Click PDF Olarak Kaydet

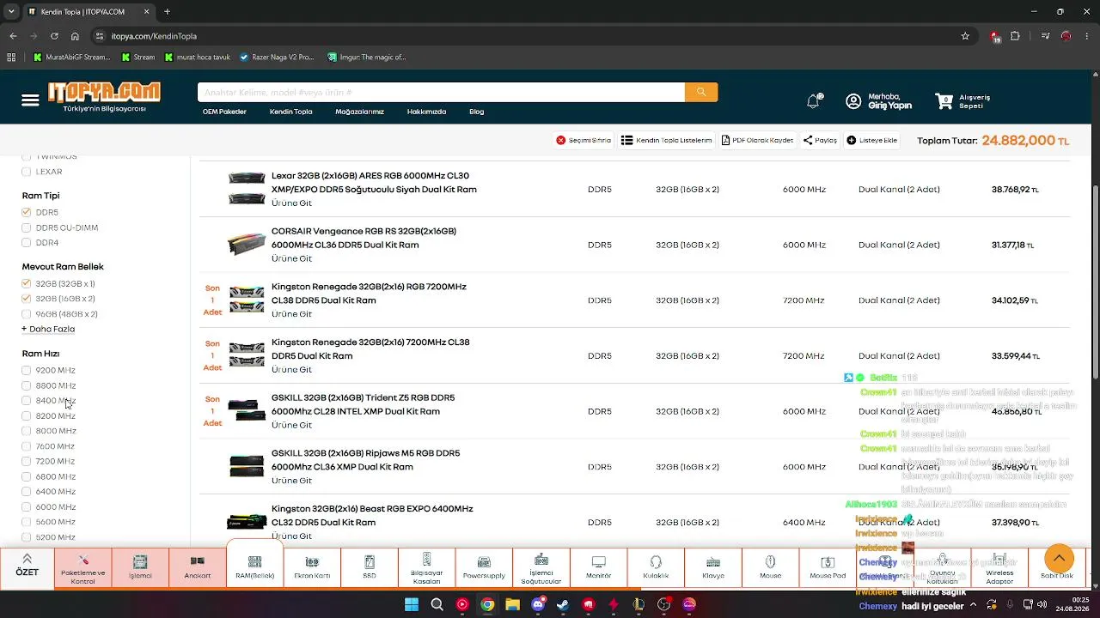(x=757, y=140)
